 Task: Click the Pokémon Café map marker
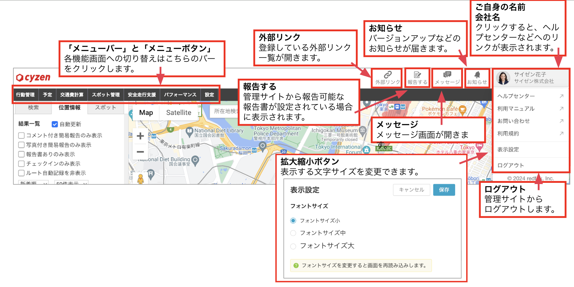(x=462, y=109)
